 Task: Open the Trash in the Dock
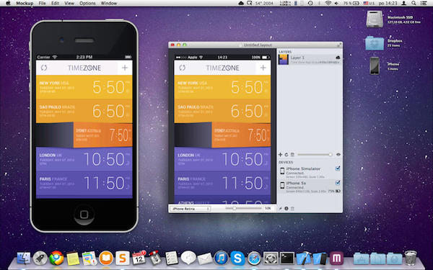click(x=411, y=258)
